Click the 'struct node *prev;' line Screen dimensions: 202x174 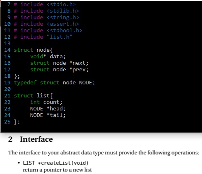(x=59, y=70)
